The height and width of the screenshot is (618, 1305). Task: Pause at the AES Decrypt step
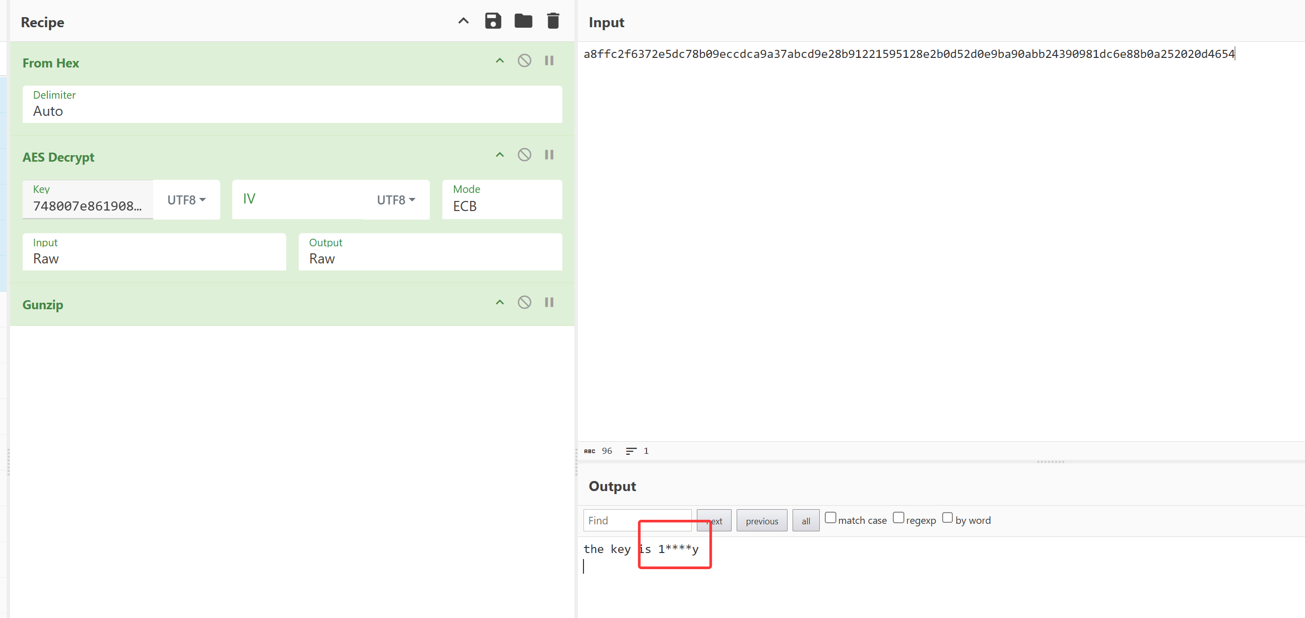[x=549, y=155]
